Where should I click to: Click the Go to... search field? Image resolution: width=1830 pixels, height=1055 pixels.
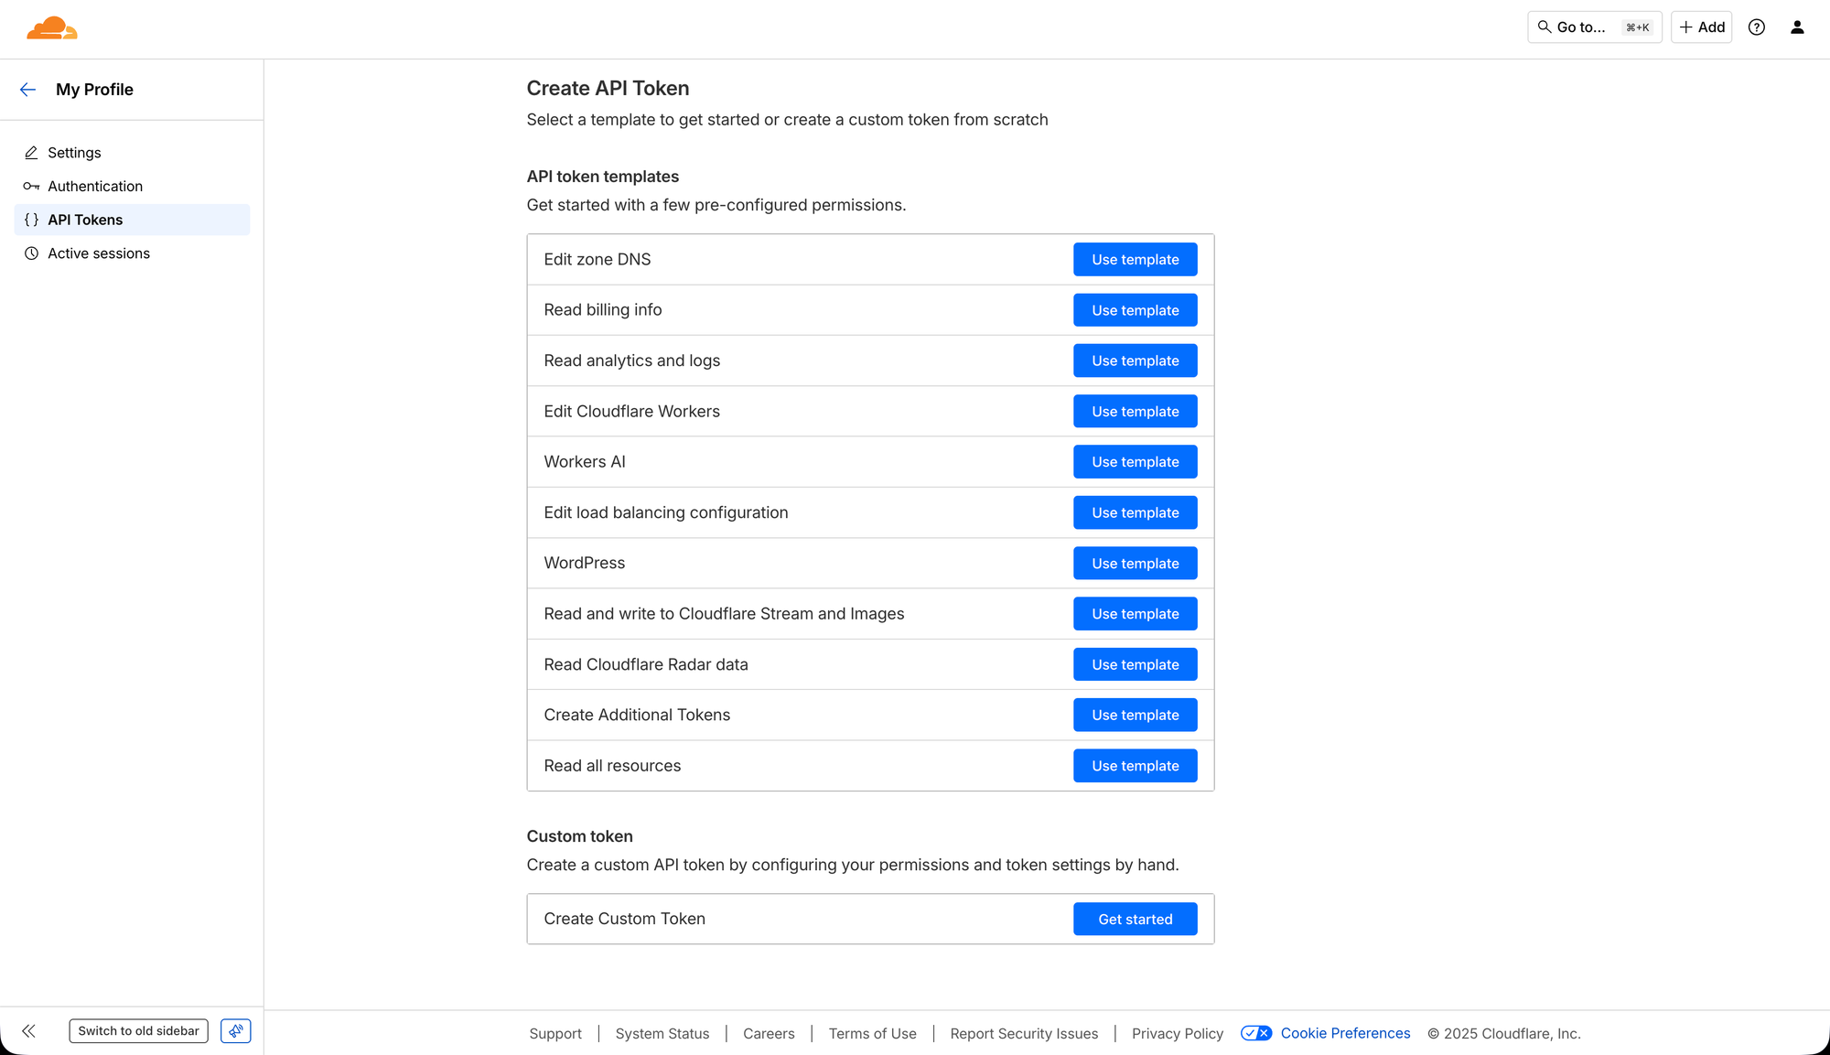tap(1594, 27)
